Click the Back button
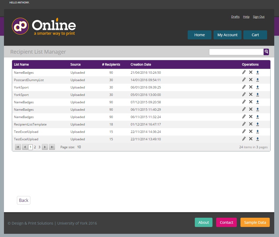This screenshot has height=237, width=279. 24,200
